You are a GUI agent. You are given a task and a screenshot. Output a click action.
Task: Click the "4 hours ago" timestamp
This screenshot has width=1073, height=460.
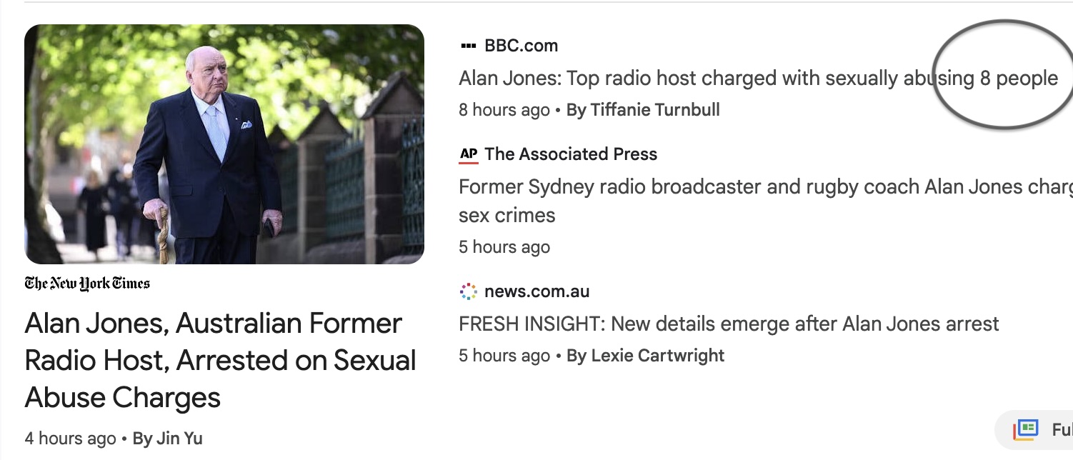point(70,439)
